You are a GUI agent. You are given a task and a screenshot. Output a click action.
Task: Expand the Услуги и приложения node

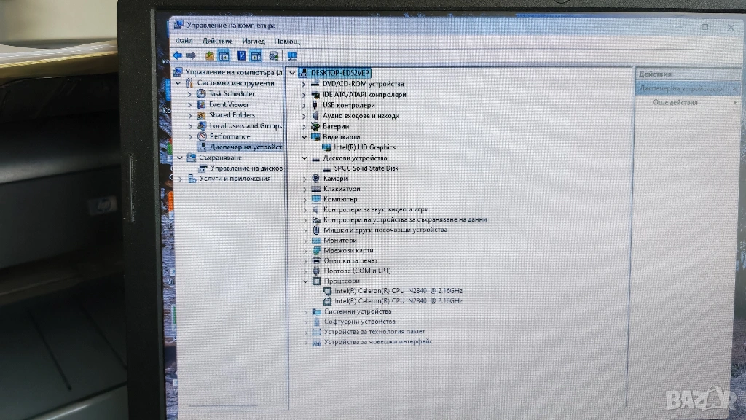181,179
